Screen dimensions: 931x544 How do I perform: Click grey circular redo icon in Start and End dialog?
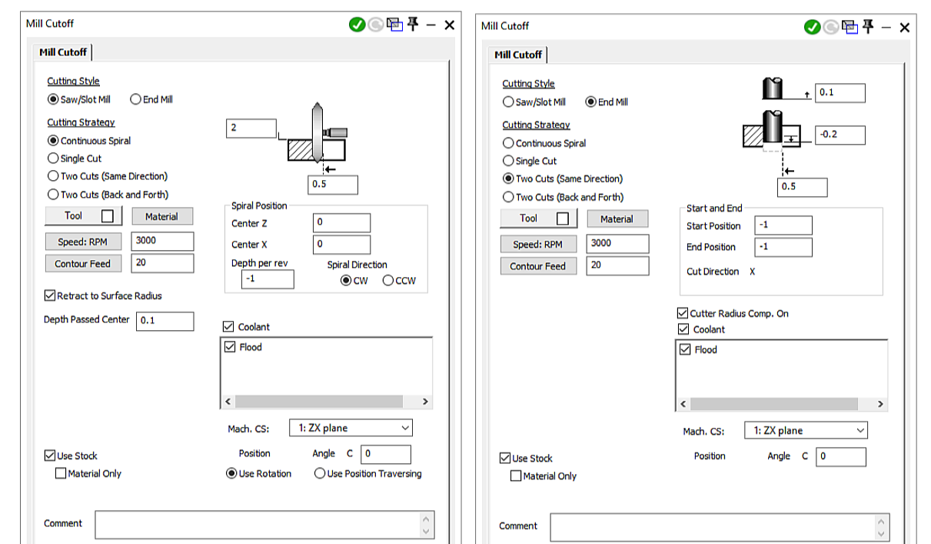coord(831,27)
